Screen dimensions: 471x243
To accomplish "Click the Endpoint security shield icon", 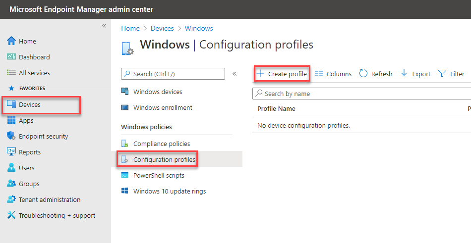I will pyautogui.click(x=11, y=136).
